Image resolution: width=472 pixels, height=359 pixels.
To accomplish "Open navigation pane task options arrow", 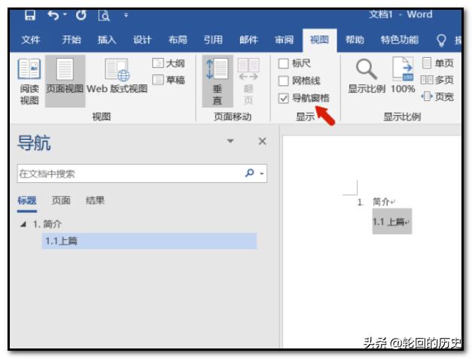I will (230, 141).
